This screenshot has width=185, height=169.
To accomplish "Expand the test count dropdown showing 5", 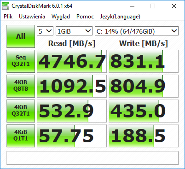I will (x=45, y=31).
